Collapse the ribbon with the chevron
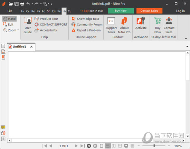The image size is (190, 149). (186, 38)
